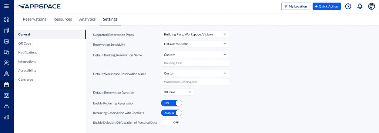Click the Quick Action button
The height and width of the screenshot is (133, 379).
tap(326, 7)
